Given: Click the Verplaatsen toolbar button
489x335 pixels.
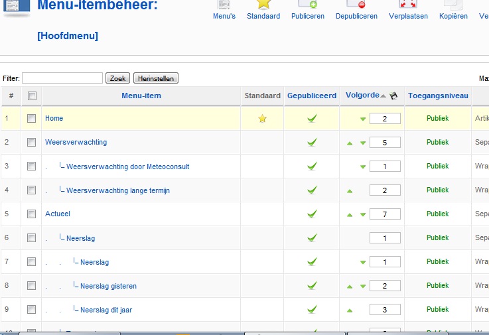Looking at the screenshot, I should coord(408,10).
